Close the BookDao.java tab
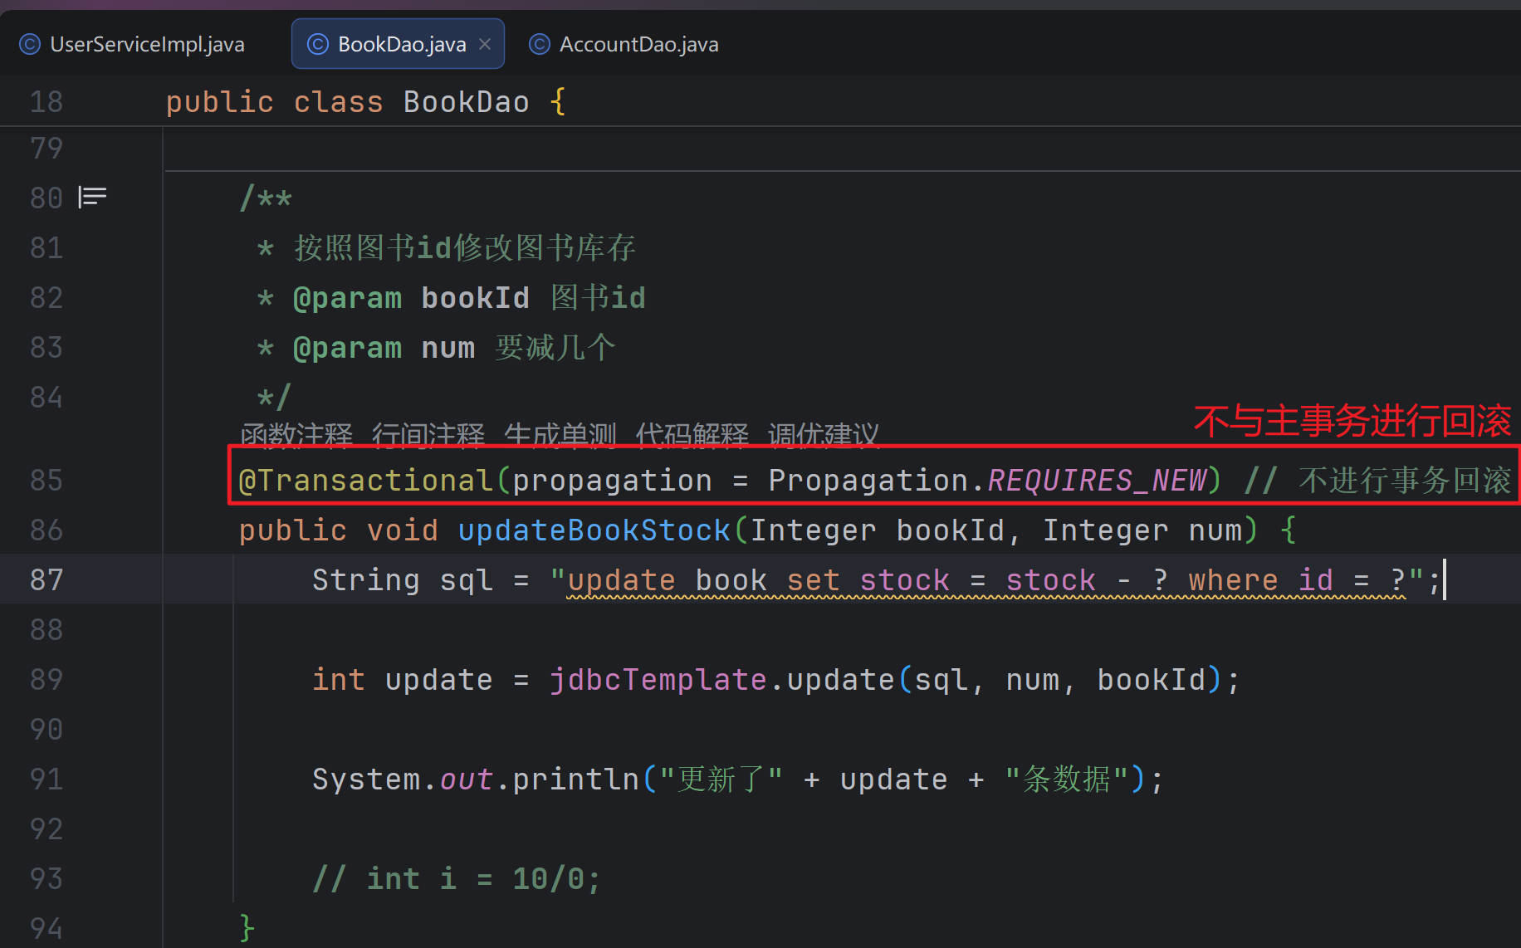The height and width of the screenshot is (948, 1521). click(x=485, y=44)
